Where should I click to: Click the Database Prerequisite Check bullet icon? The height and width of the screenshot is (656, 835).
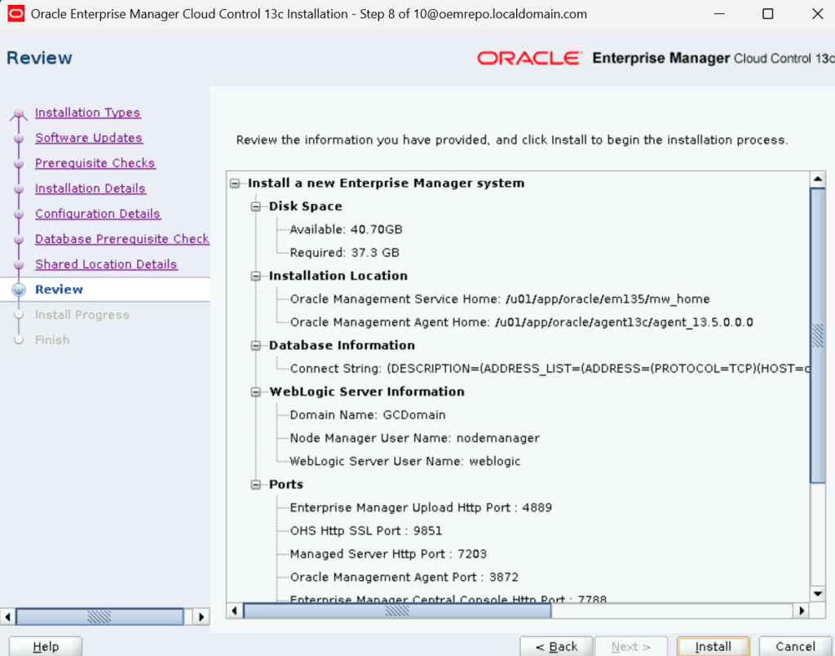click(19, 239)
